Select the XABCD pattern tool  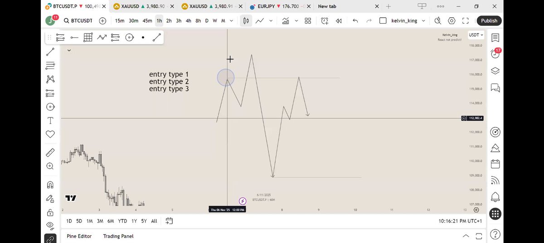(x=50, y=79)
